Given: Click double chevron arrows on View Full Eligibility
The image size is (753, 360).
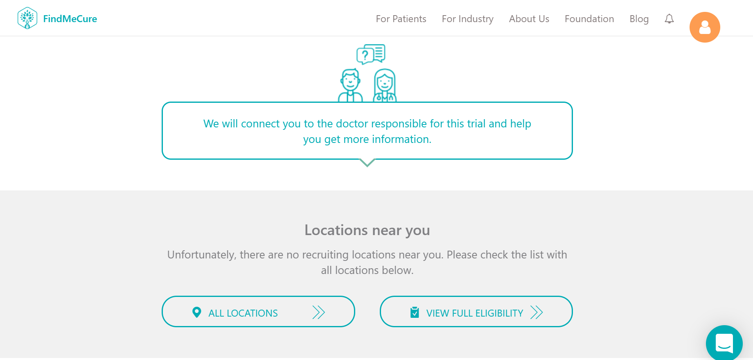Looking at the screenshot, I should (x=537, y=312).
